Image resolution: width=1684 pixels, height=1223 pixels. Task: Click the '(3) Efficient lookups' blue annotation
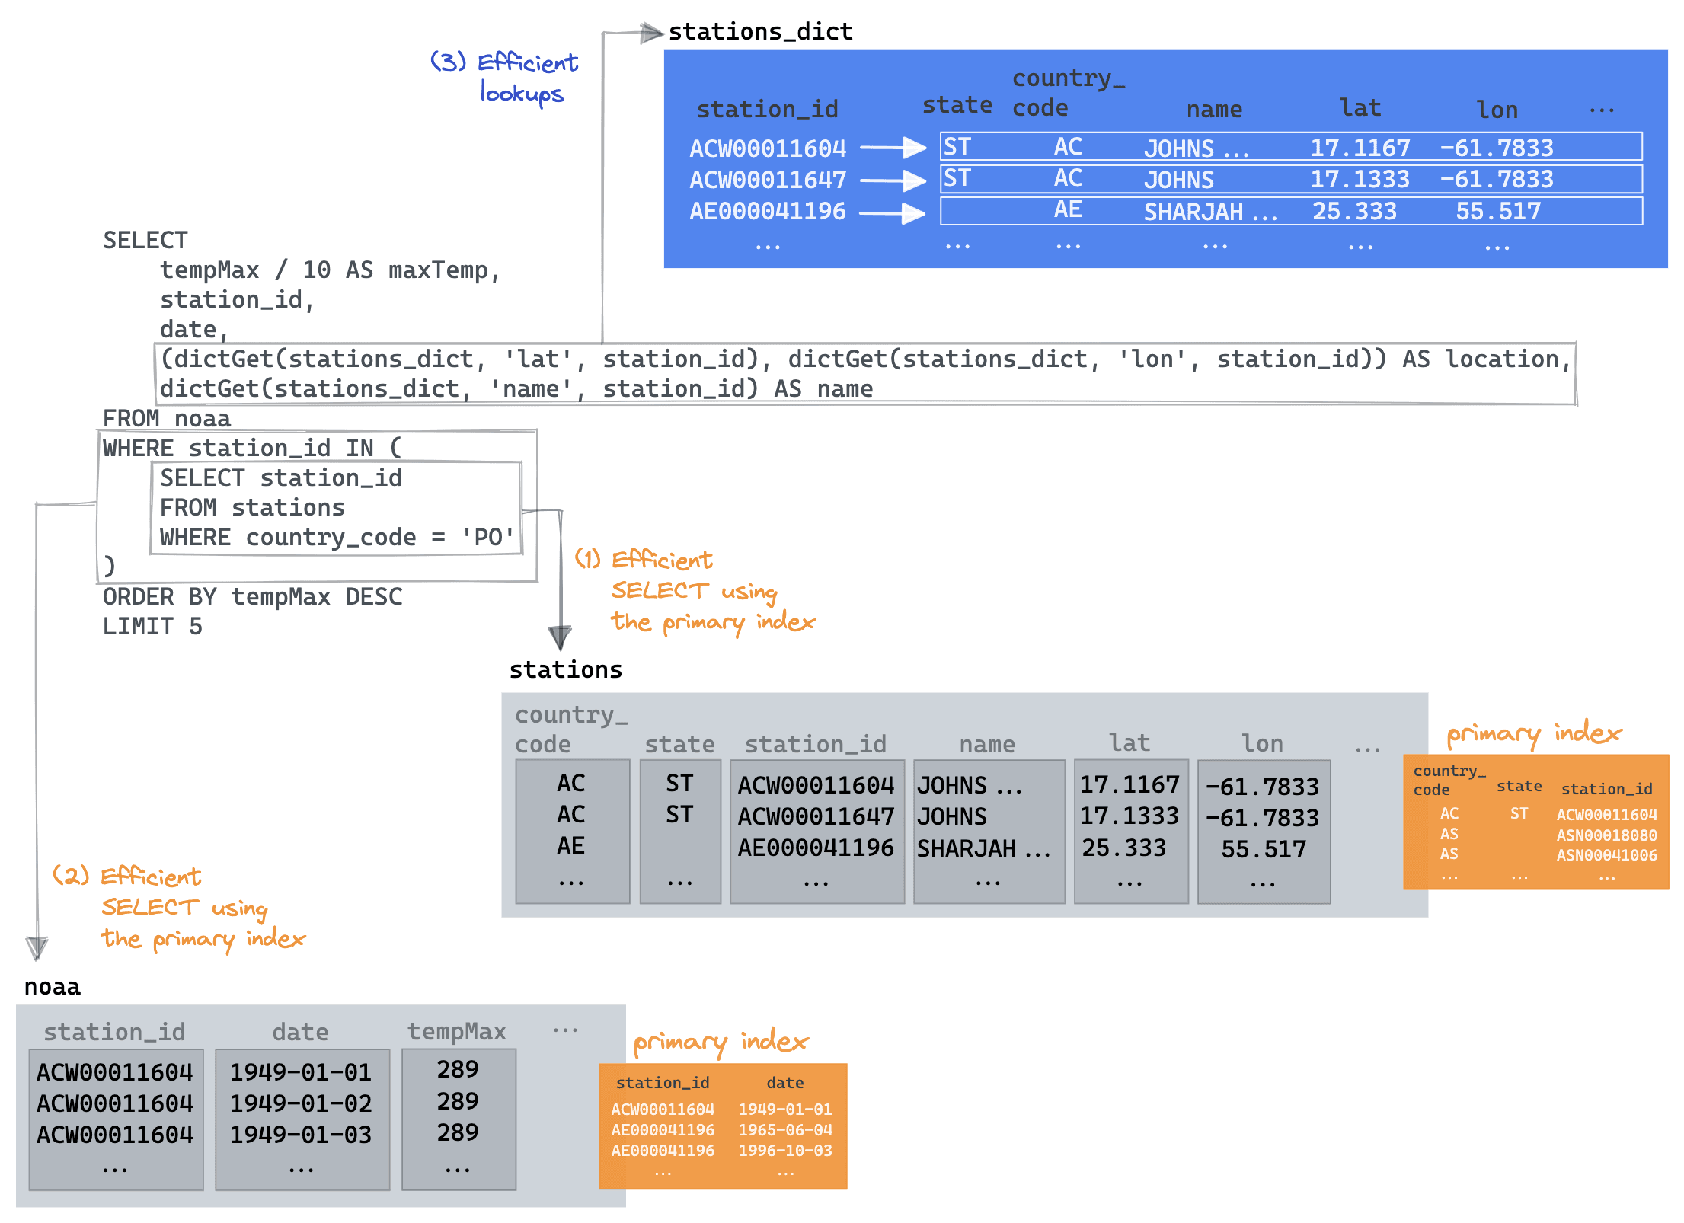click(504, 78)
